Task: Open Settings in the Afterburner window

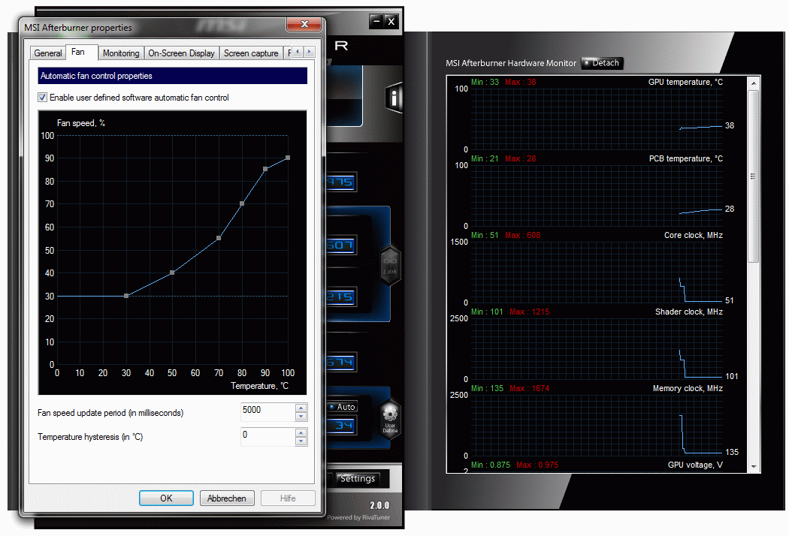Action: click(357, 479)
